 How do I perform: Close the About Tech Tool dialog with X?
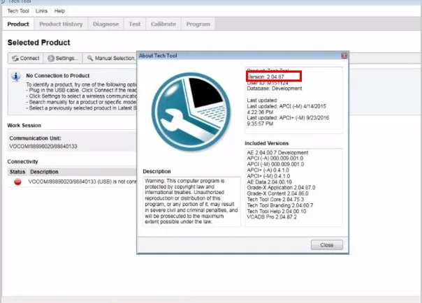pos(344,56)
